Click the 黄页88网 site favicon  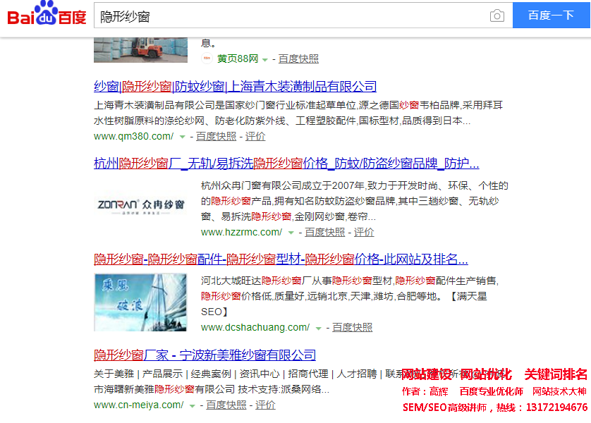pos(207,59)
